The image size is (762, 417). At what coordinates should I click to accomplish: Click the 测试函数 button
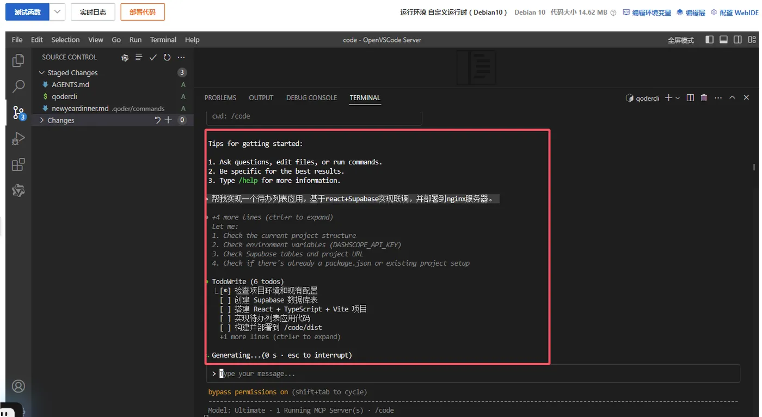27,12
